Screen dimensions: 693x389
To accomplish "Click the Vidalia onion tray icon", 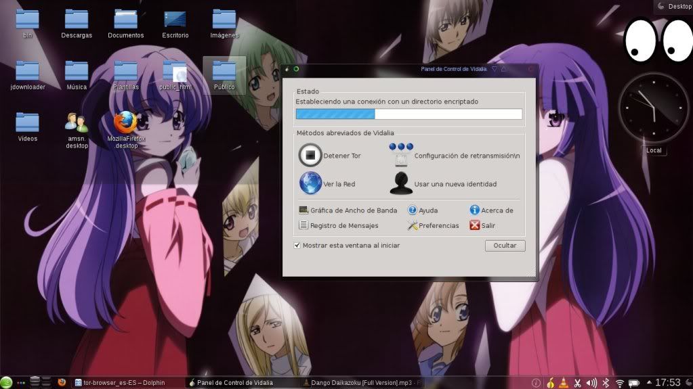I will (x=550, y=383).
